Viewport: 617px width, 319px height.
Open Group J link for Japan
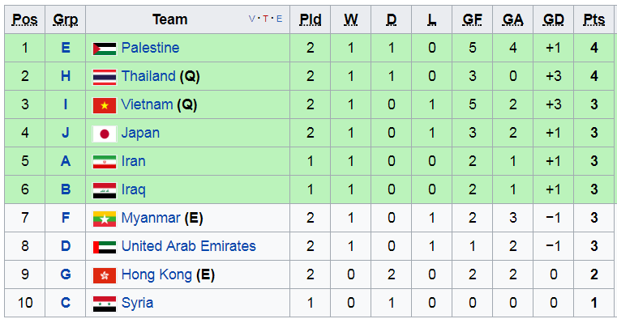[66, 133]
